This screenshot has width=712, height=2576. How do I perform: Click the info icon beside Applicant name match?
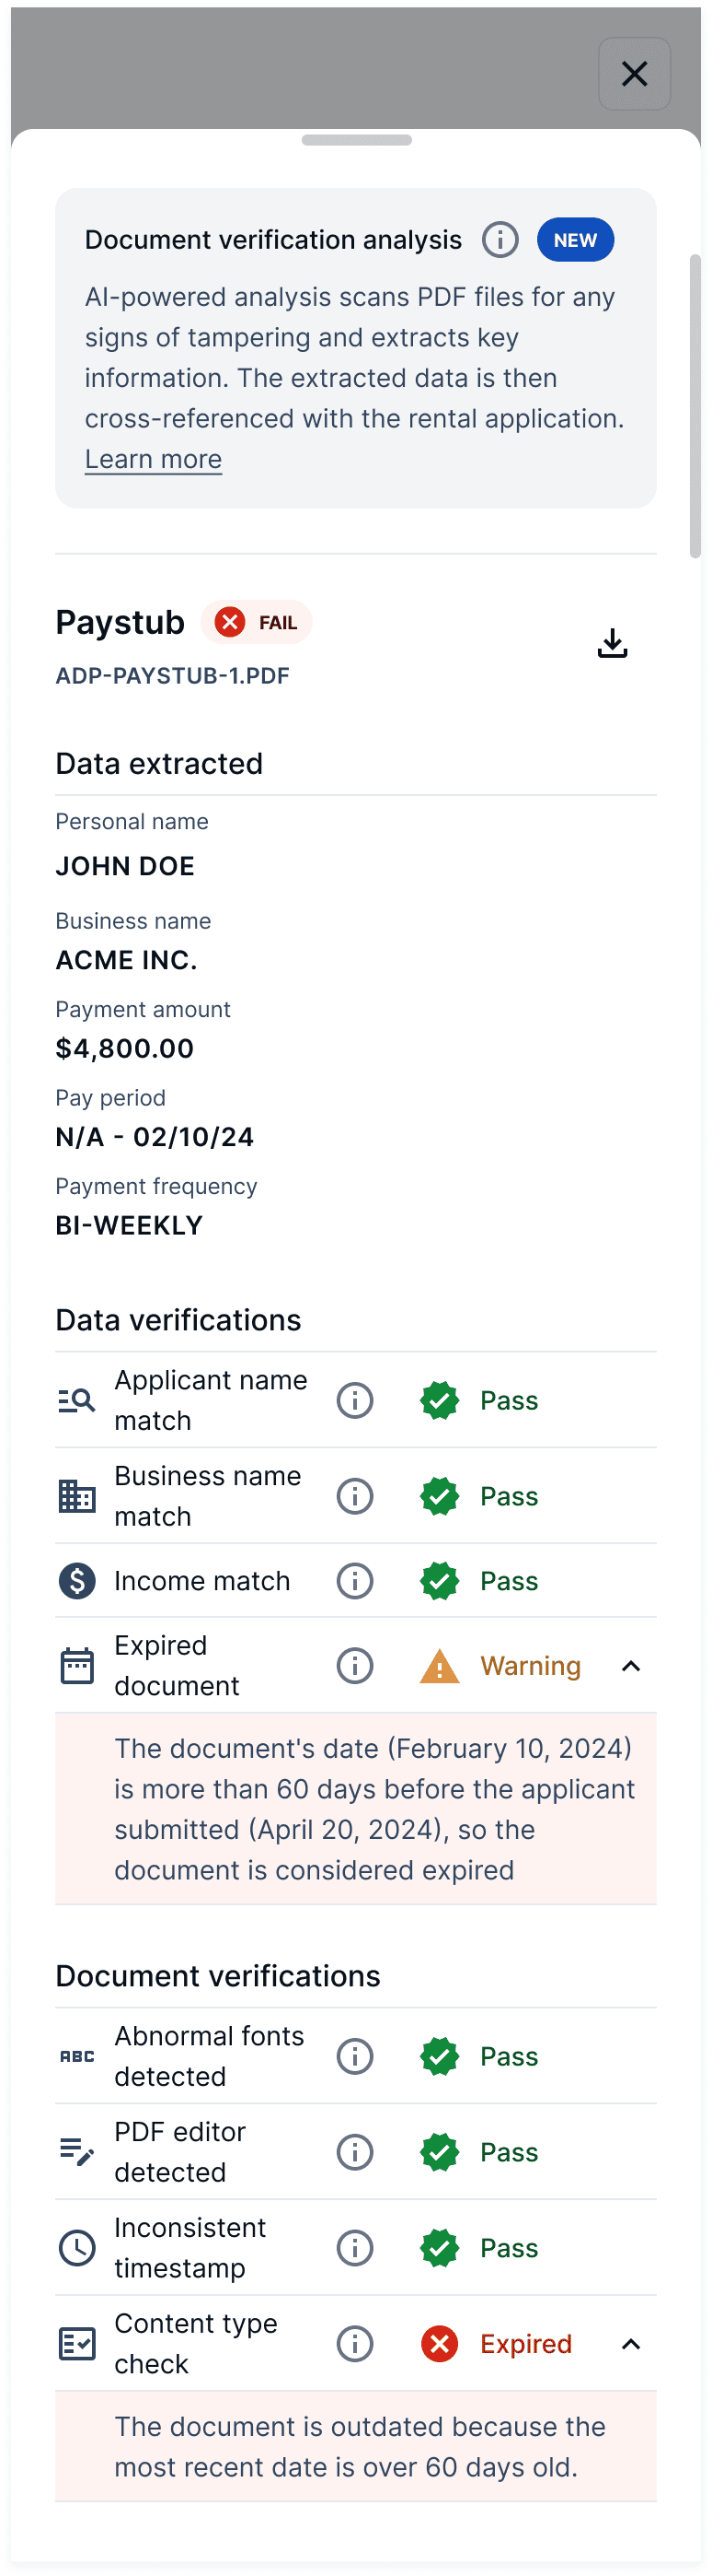(x=354, y=1400)
